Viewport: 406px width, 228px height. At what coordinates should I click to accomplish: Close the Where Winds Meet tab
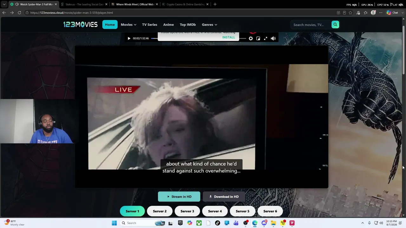point(157,4)
